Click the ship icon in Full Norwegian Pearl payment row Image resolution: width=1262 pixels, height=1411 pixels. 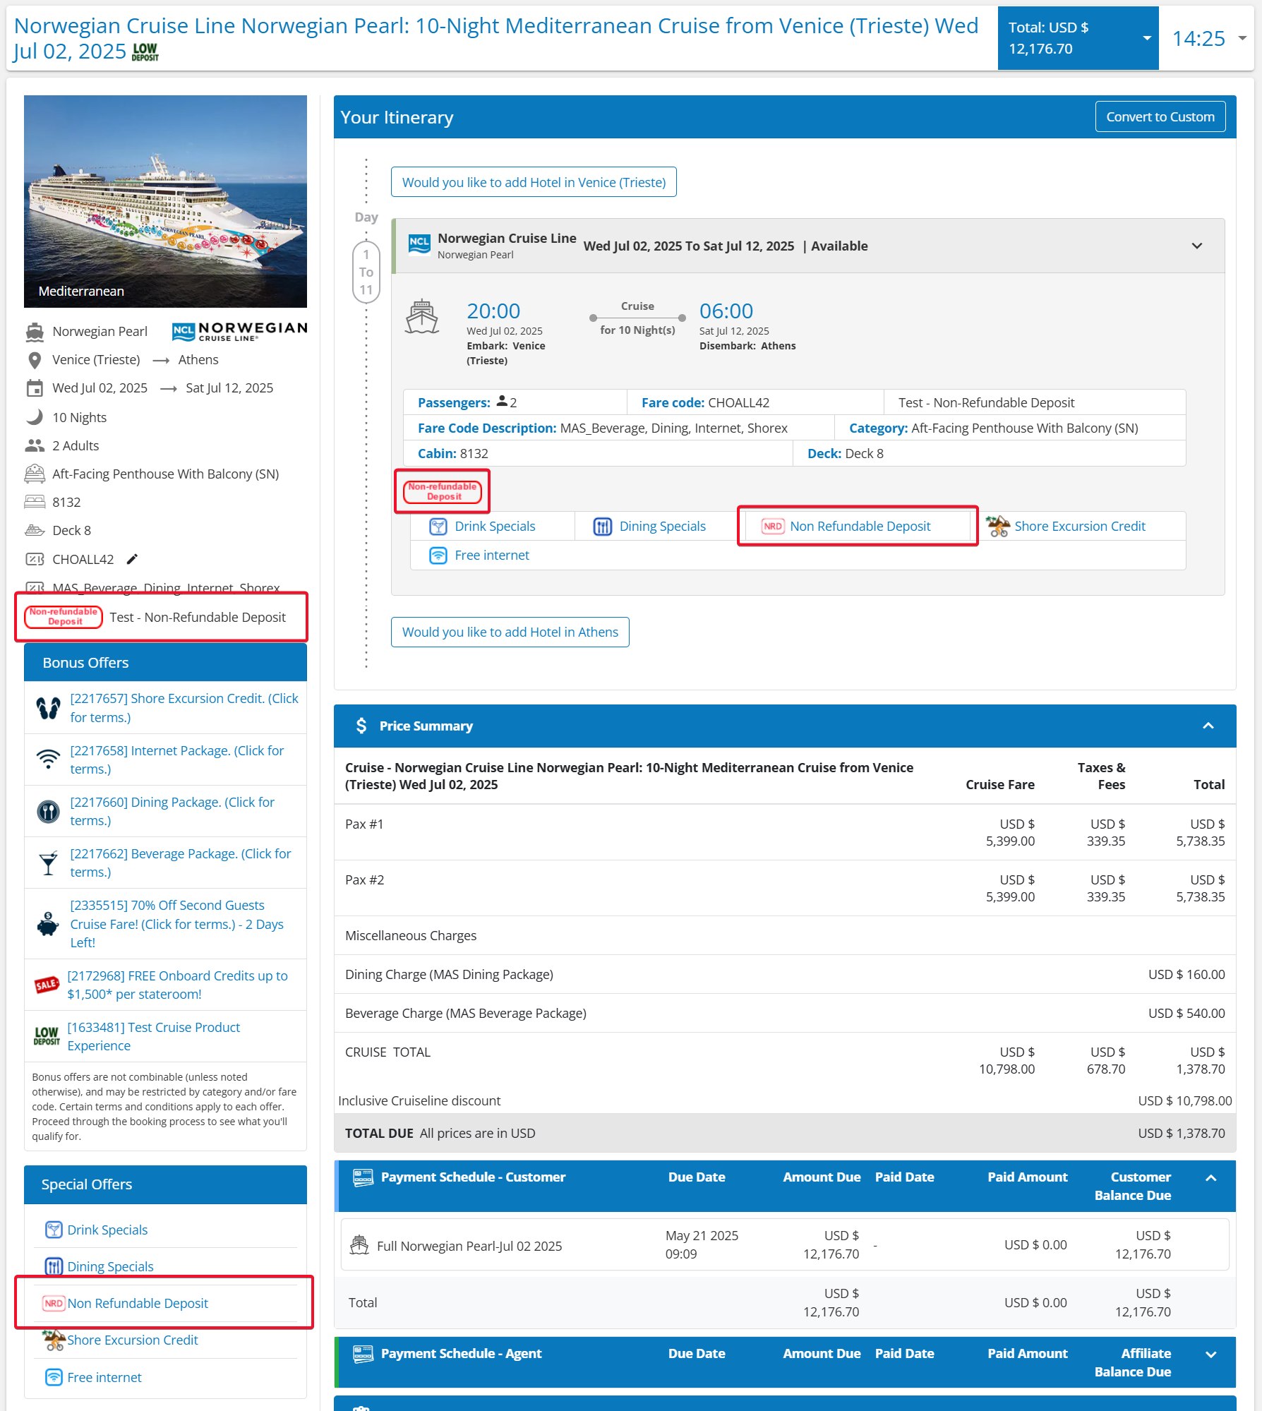359,1245
